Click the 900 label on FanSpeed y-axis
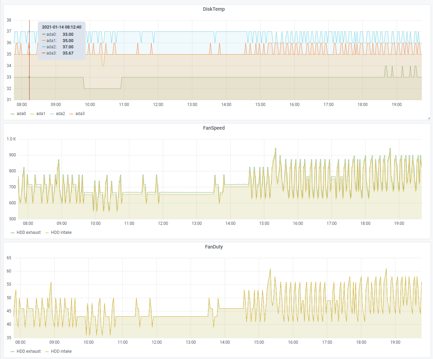This screenshot has width=433, height=359. (x=13, y=155)
